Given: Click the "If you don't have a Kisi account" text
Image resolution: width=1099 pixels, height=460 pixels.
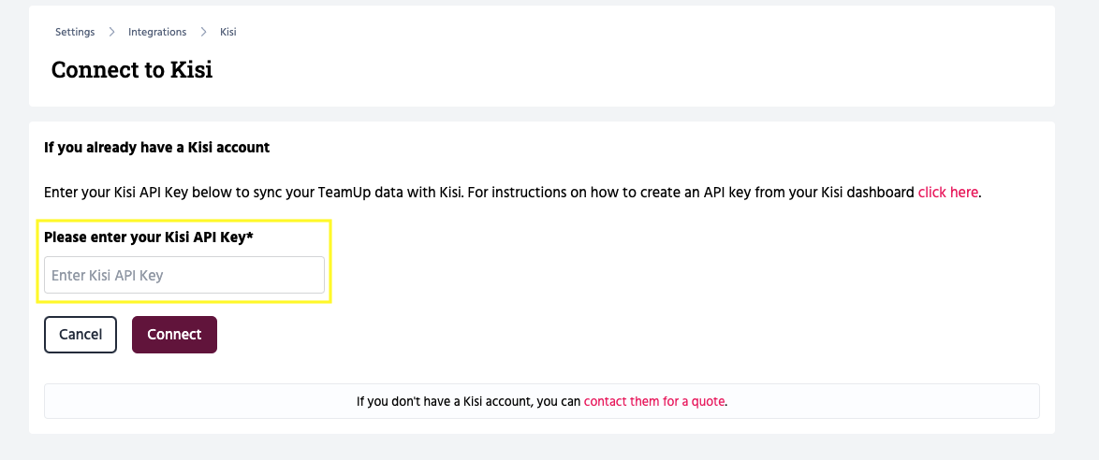Looking at the screenshot, I should 468,401.
